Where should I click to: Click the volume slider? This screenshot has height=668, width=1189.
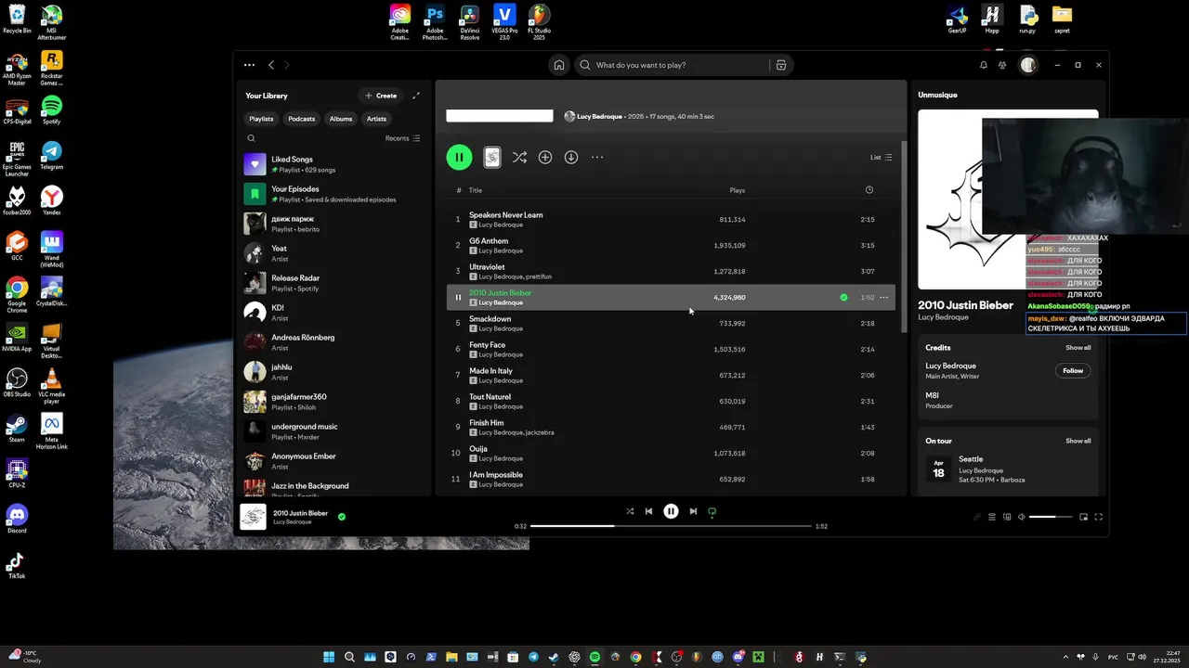1050,517
